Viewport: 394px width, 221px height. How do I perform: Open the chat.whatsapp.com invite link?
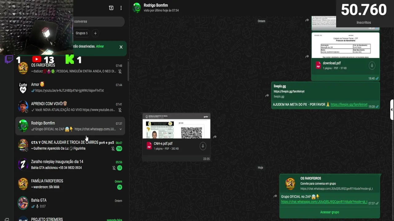tap(324, 202)
